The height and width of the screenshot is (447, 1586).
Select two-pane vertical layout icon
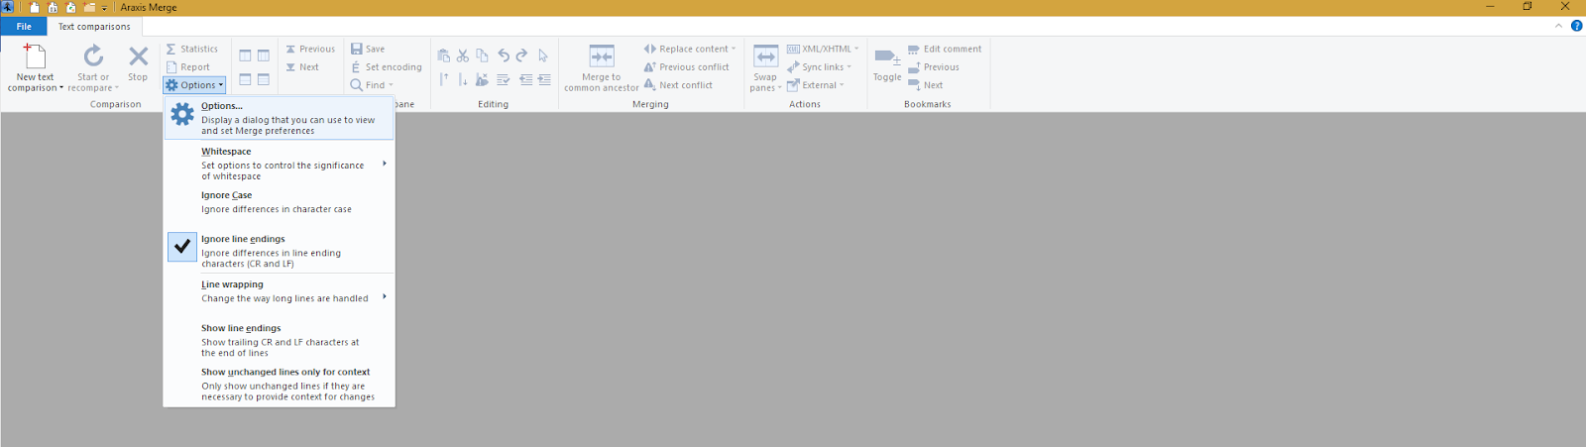pos(245,56)
